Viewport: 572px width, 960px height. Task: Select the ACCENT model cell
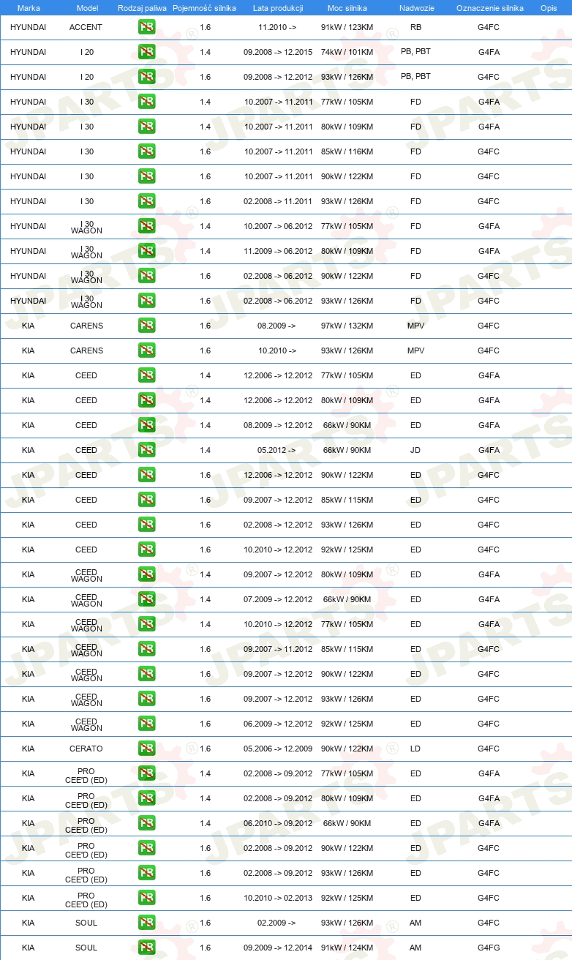(x=86, y=27)
